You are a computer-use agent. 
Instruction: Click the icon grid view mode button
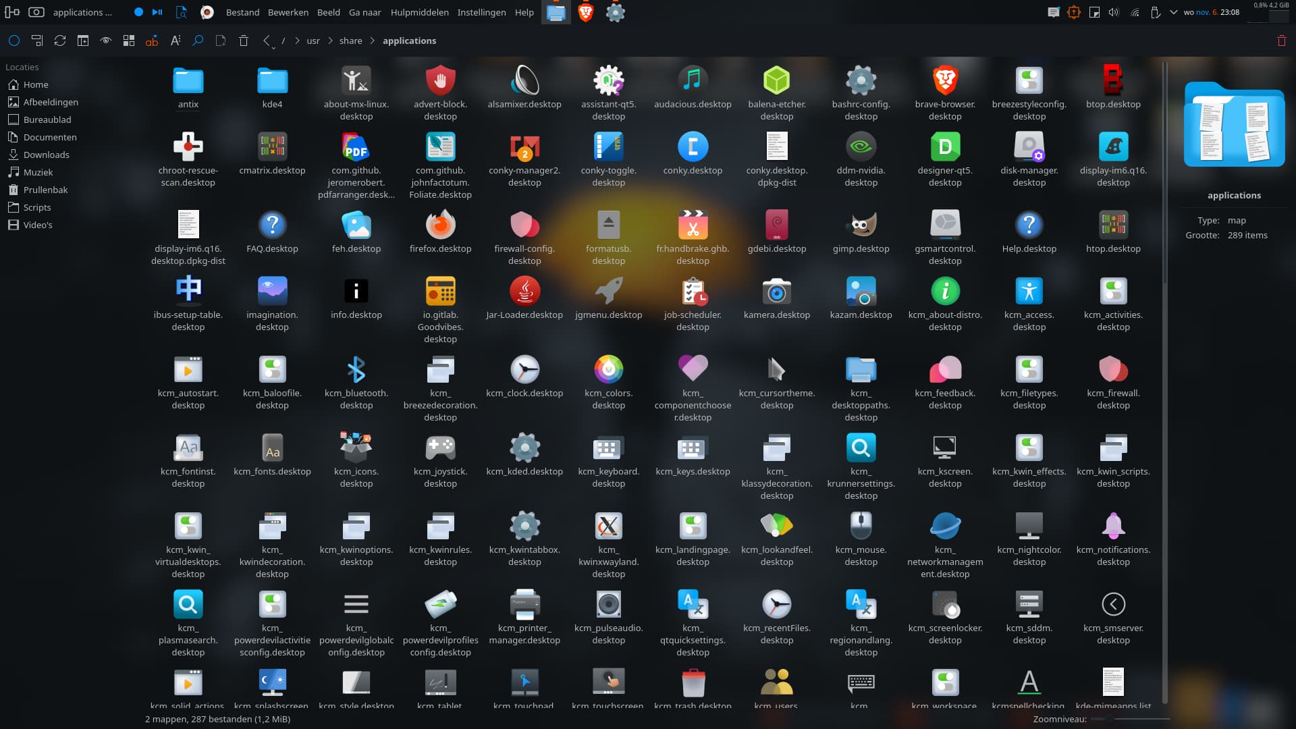(x=129, y=40)
